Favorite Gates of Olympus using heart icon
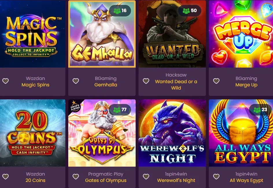Viewport: 273px width, 188px height. tap(76, 176)
